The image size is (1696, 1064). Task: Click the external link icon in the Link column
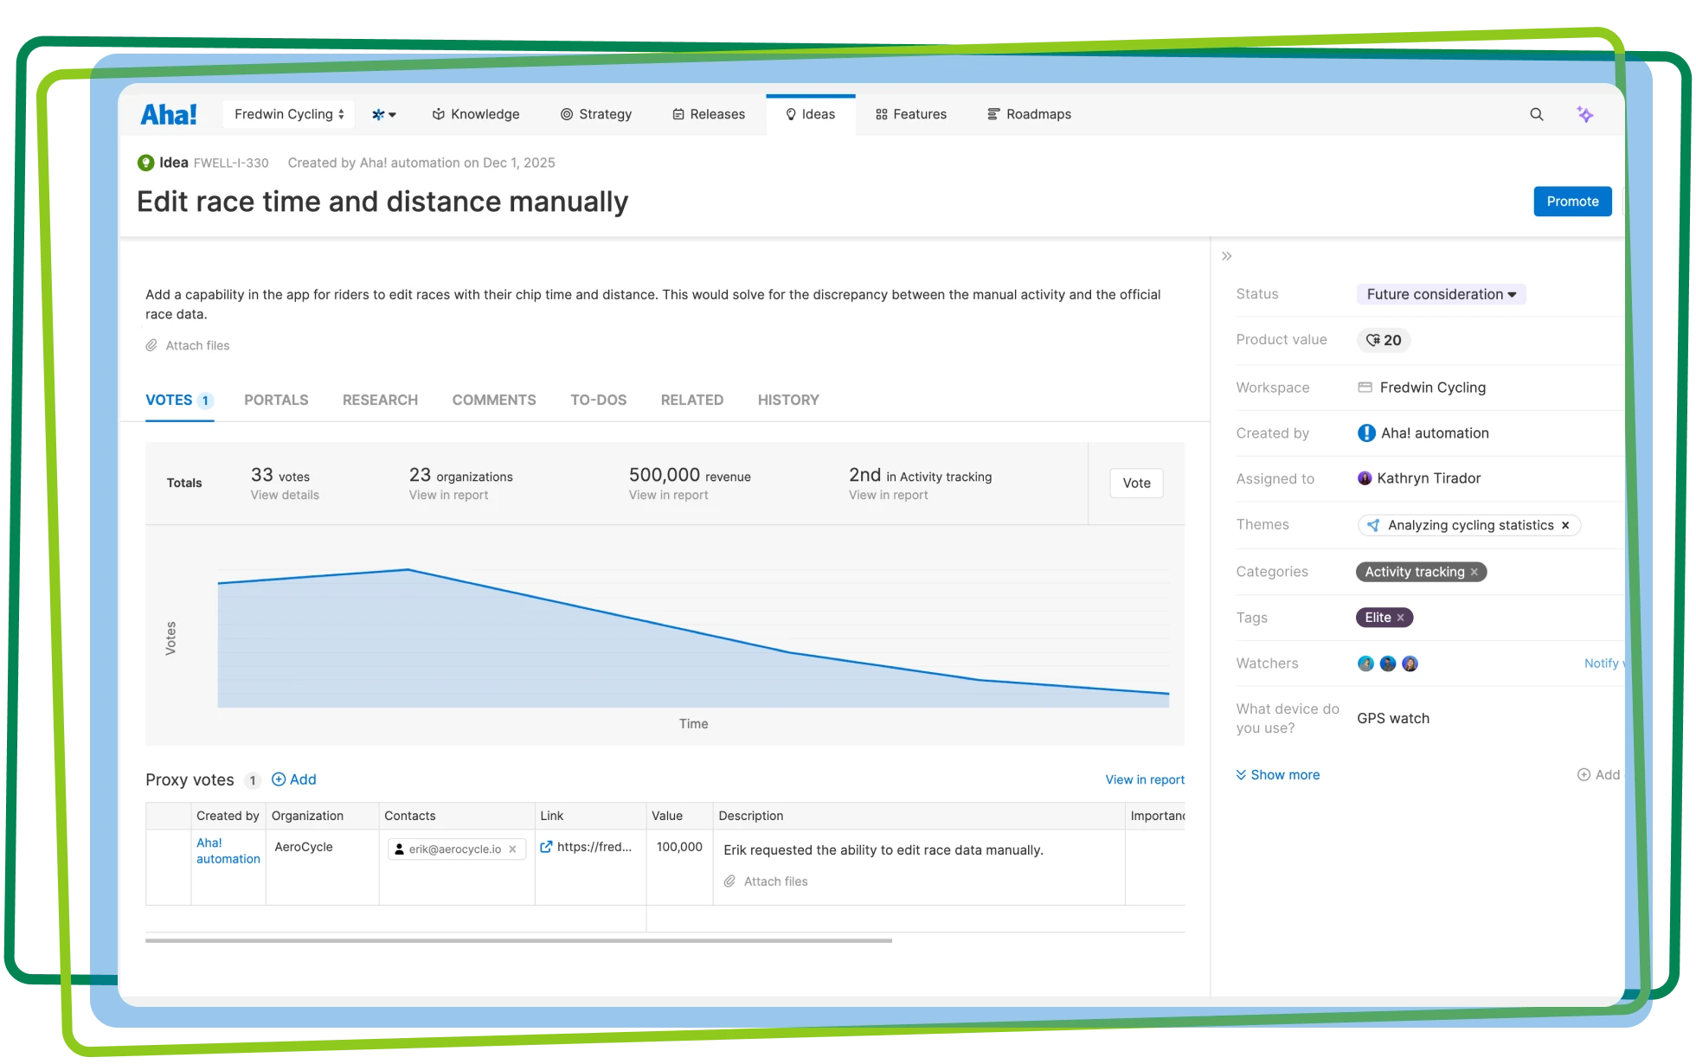(546, 847)
